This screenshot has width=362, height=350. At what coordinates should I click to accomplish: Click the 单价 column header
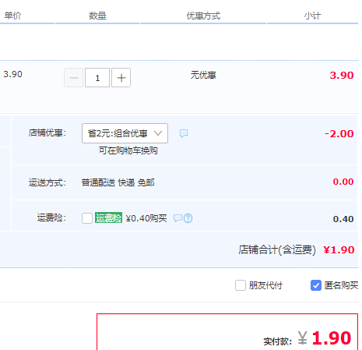pyautogui.click(x=12, y=16)
